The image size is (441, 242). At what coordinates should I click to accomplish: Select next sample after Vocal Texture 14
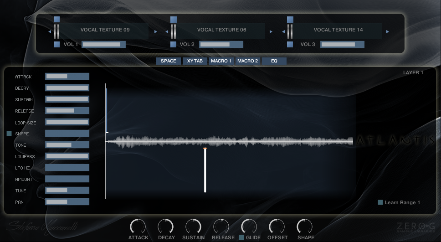point(388,32)
